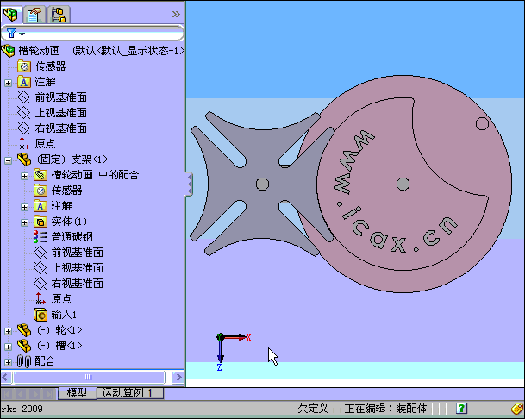Expand the (-) 槽<1> component
525x419 pixels.
8,347
